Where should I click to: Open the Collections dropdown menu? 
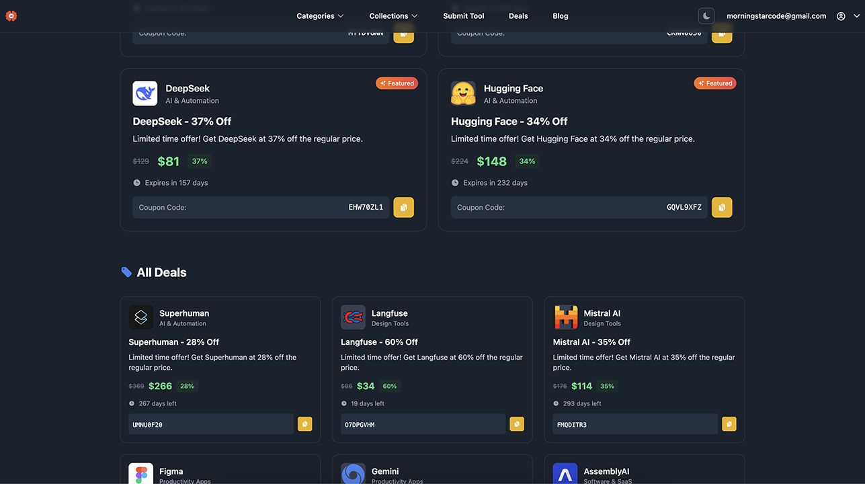[x=393, y=16]
